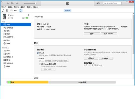
Task: Click the film icon under 我的设备上
Action: click(x=5, y=54)
